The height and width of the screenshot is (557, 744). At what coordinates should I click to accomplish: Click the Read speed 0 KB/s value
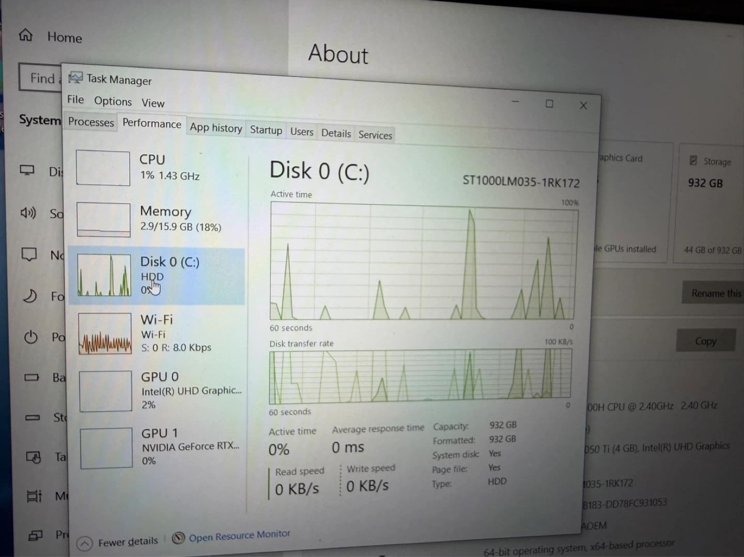click(x=297, y=489)
